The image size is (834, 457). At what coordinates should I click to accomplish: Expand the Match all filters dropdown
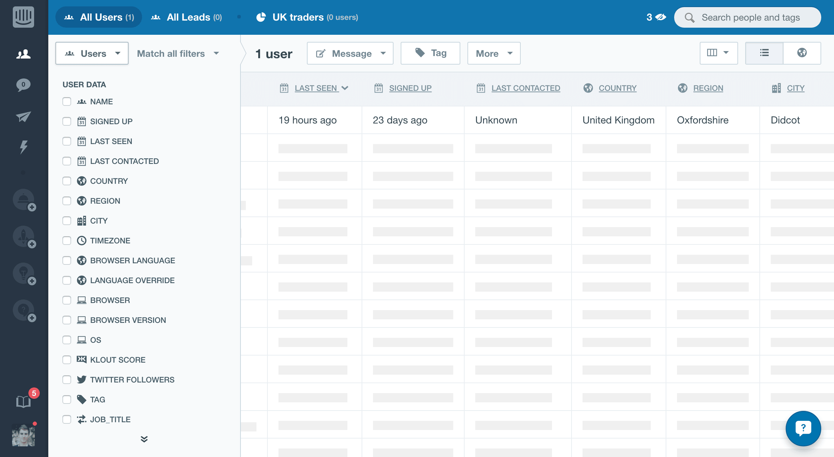click(x=178, y=54)
